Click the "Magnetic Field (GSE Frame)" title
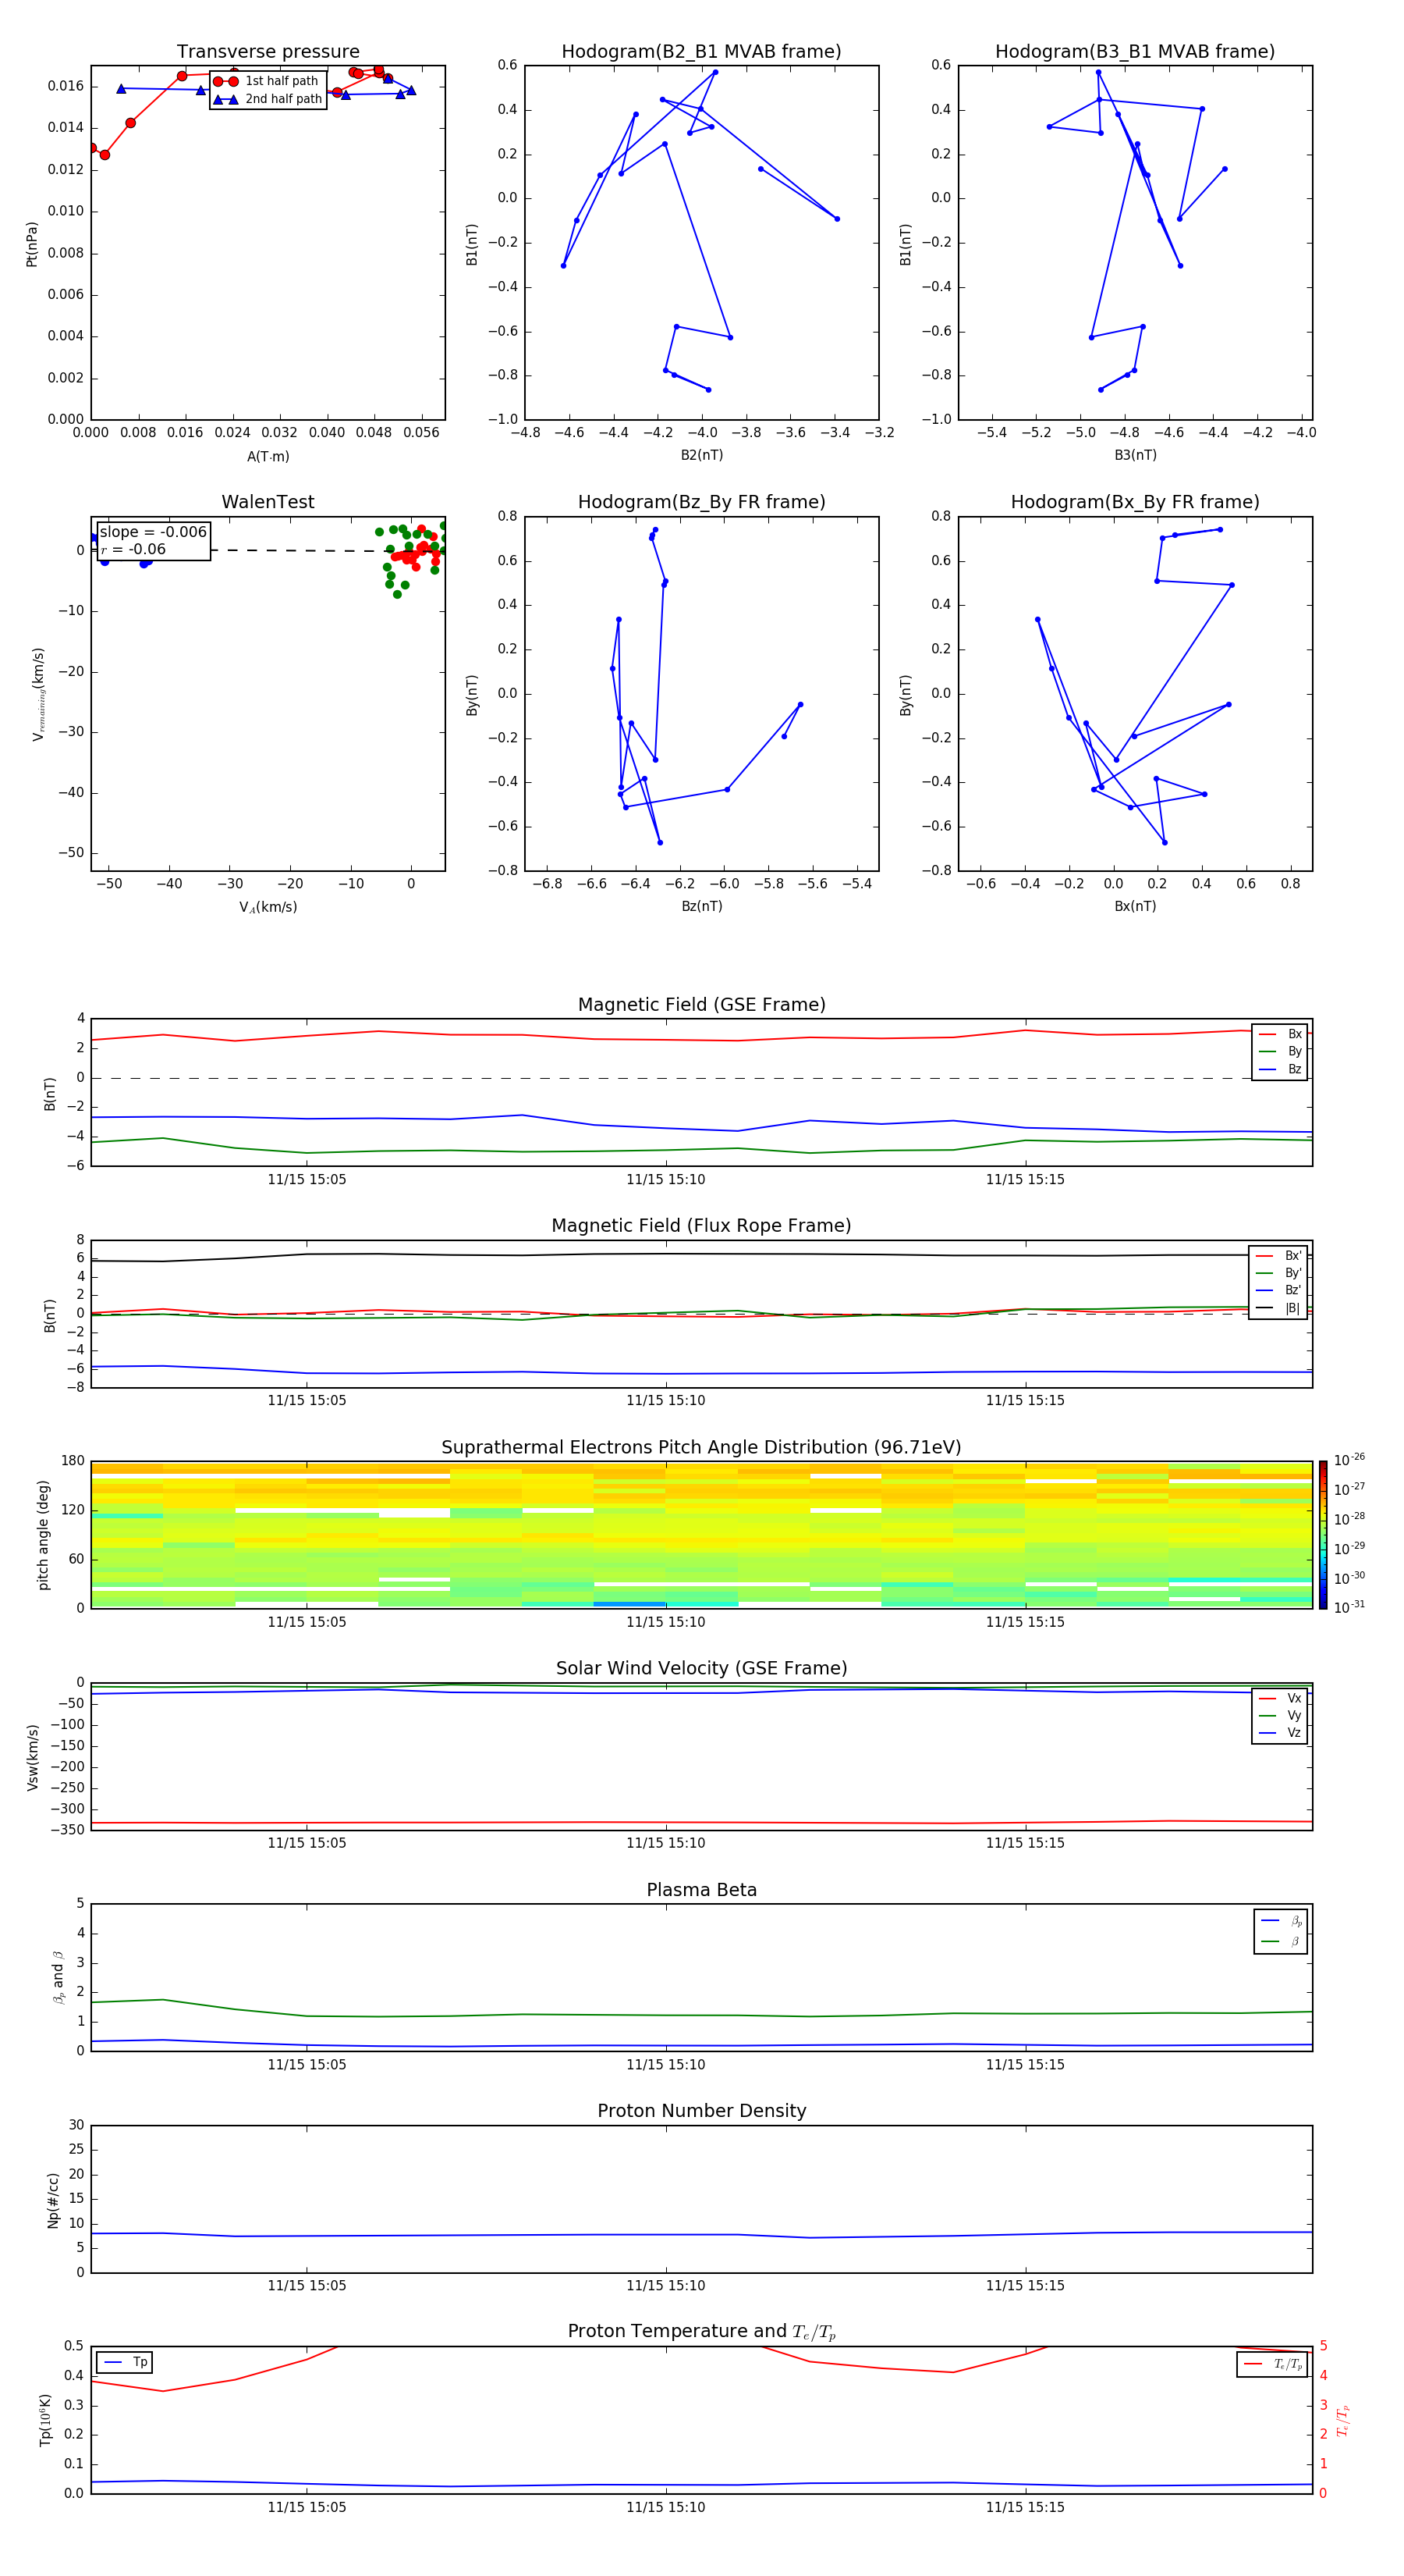This screenshot has width=1404, height=2576. point(701,1005)
